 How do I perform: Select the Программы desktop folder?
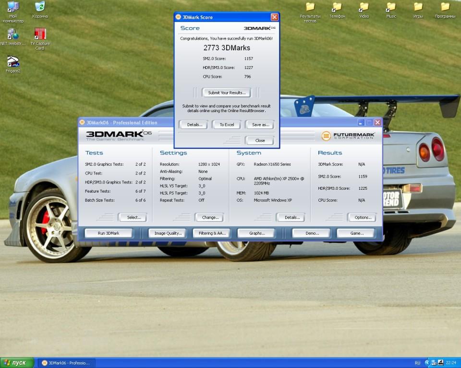coord(445,10)
